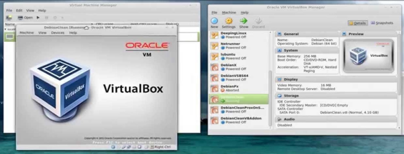Click Open button in Virtual Machine Manager toolbar
The height and width of the screenshot is (154, 404).
25,18
